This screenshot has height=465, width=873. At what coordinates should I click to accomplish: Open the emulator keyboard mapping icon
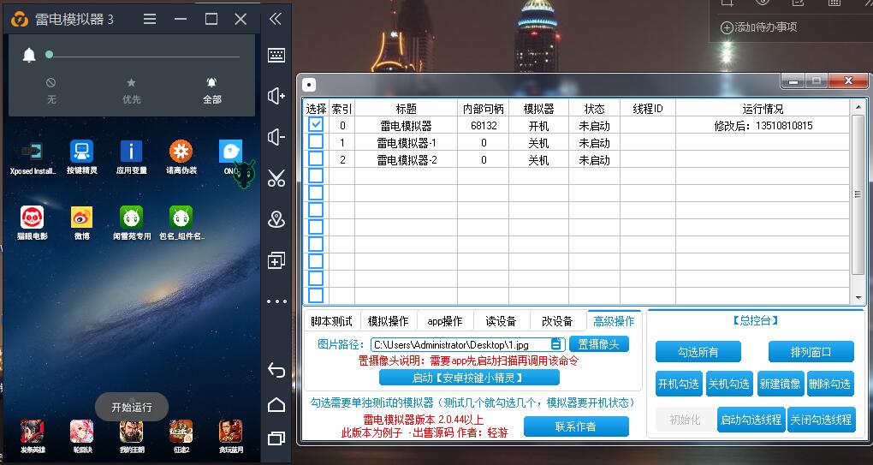[x=276, y=55]
